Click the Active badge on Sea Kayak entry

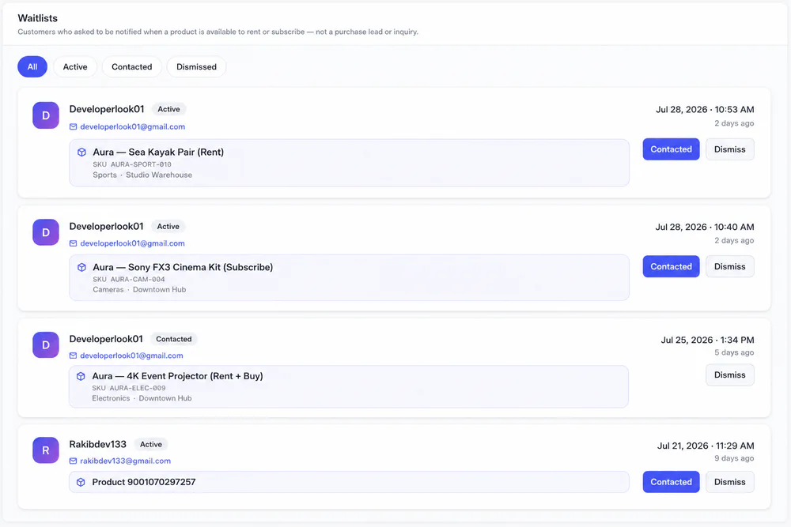[168, 109]
